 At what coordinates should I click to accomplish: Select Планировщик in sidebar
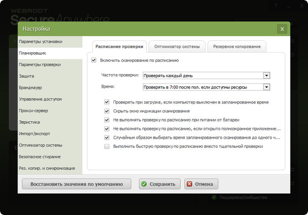50,53
